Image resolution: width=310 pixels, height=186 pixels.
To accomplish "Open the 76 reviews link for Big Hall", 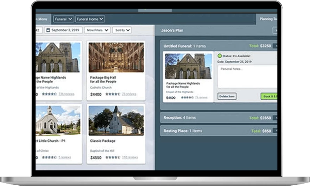I will (x=129, y=94).
